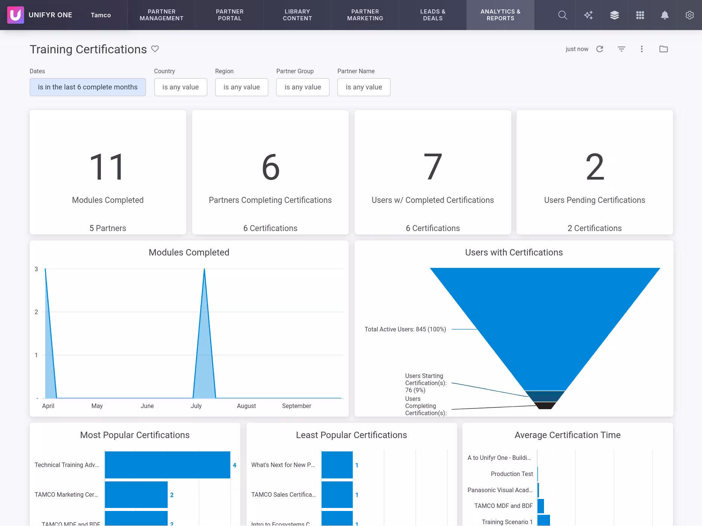
Task: Switch to Leads & Deals tab
Action: [x=433, y=15]
